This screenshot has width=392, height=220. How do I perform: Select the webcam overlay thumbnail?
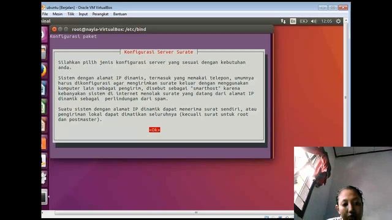point(343,183)
